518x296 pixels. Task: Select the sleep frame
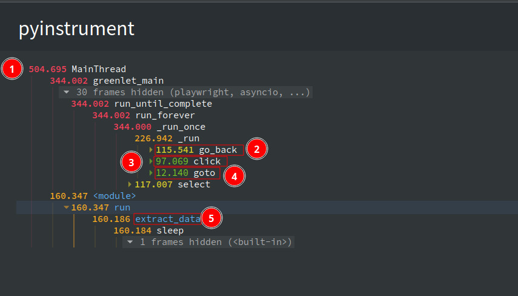point(148,230)
